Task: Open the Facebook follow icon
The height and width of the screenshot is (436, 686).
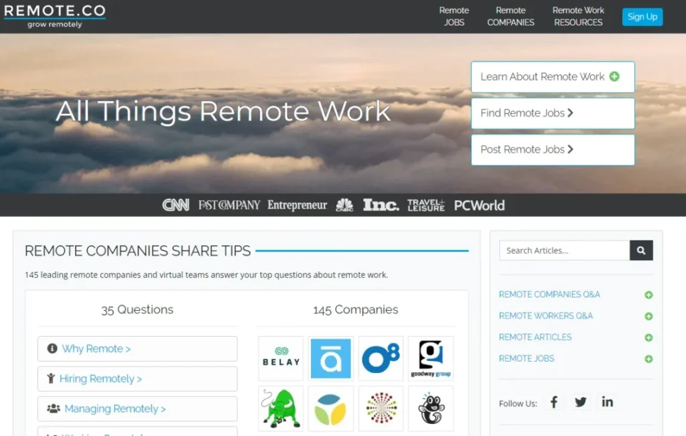Action: (554, 402)
